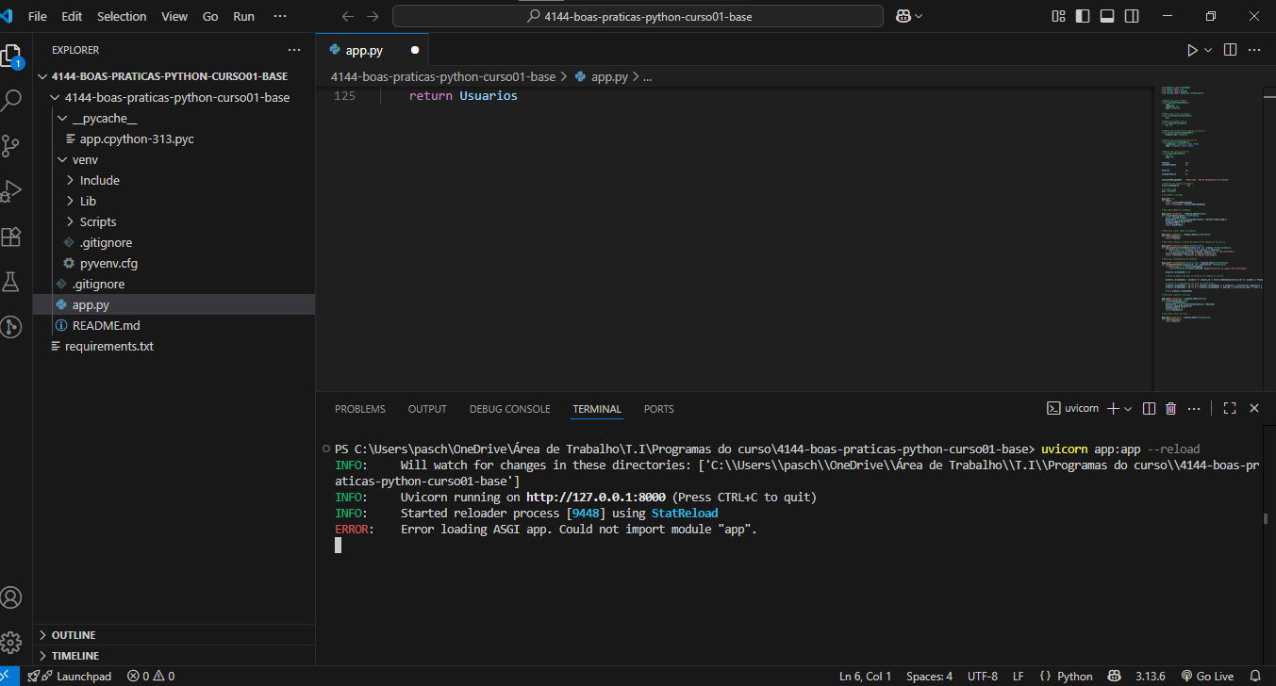1276x686 pixels.
Task: Close the terminal panel
Action: (1254, 408)
